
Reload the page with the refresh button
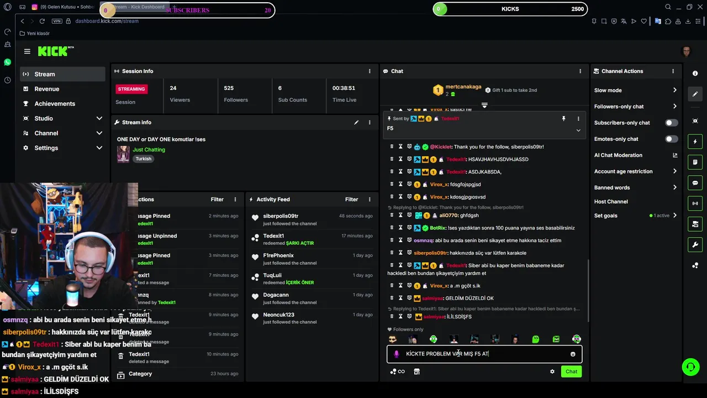(42, 21)
